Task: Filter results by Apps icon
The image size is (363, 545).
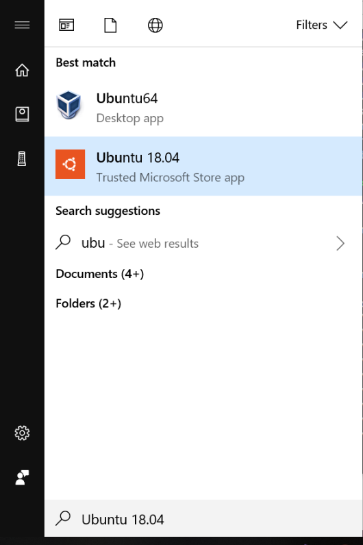Action: [66, 25]
